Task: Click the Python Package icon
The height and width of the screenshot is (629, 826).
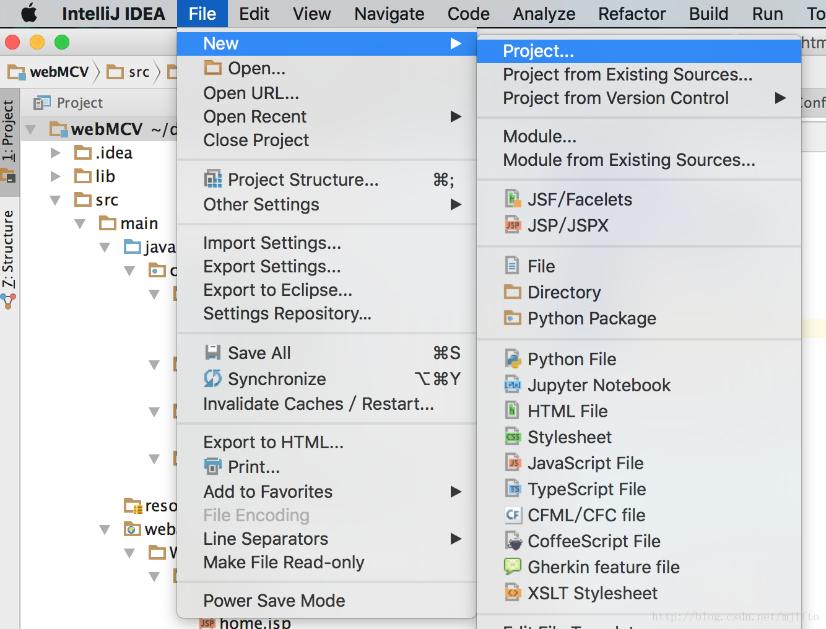Action: point(512,318)
